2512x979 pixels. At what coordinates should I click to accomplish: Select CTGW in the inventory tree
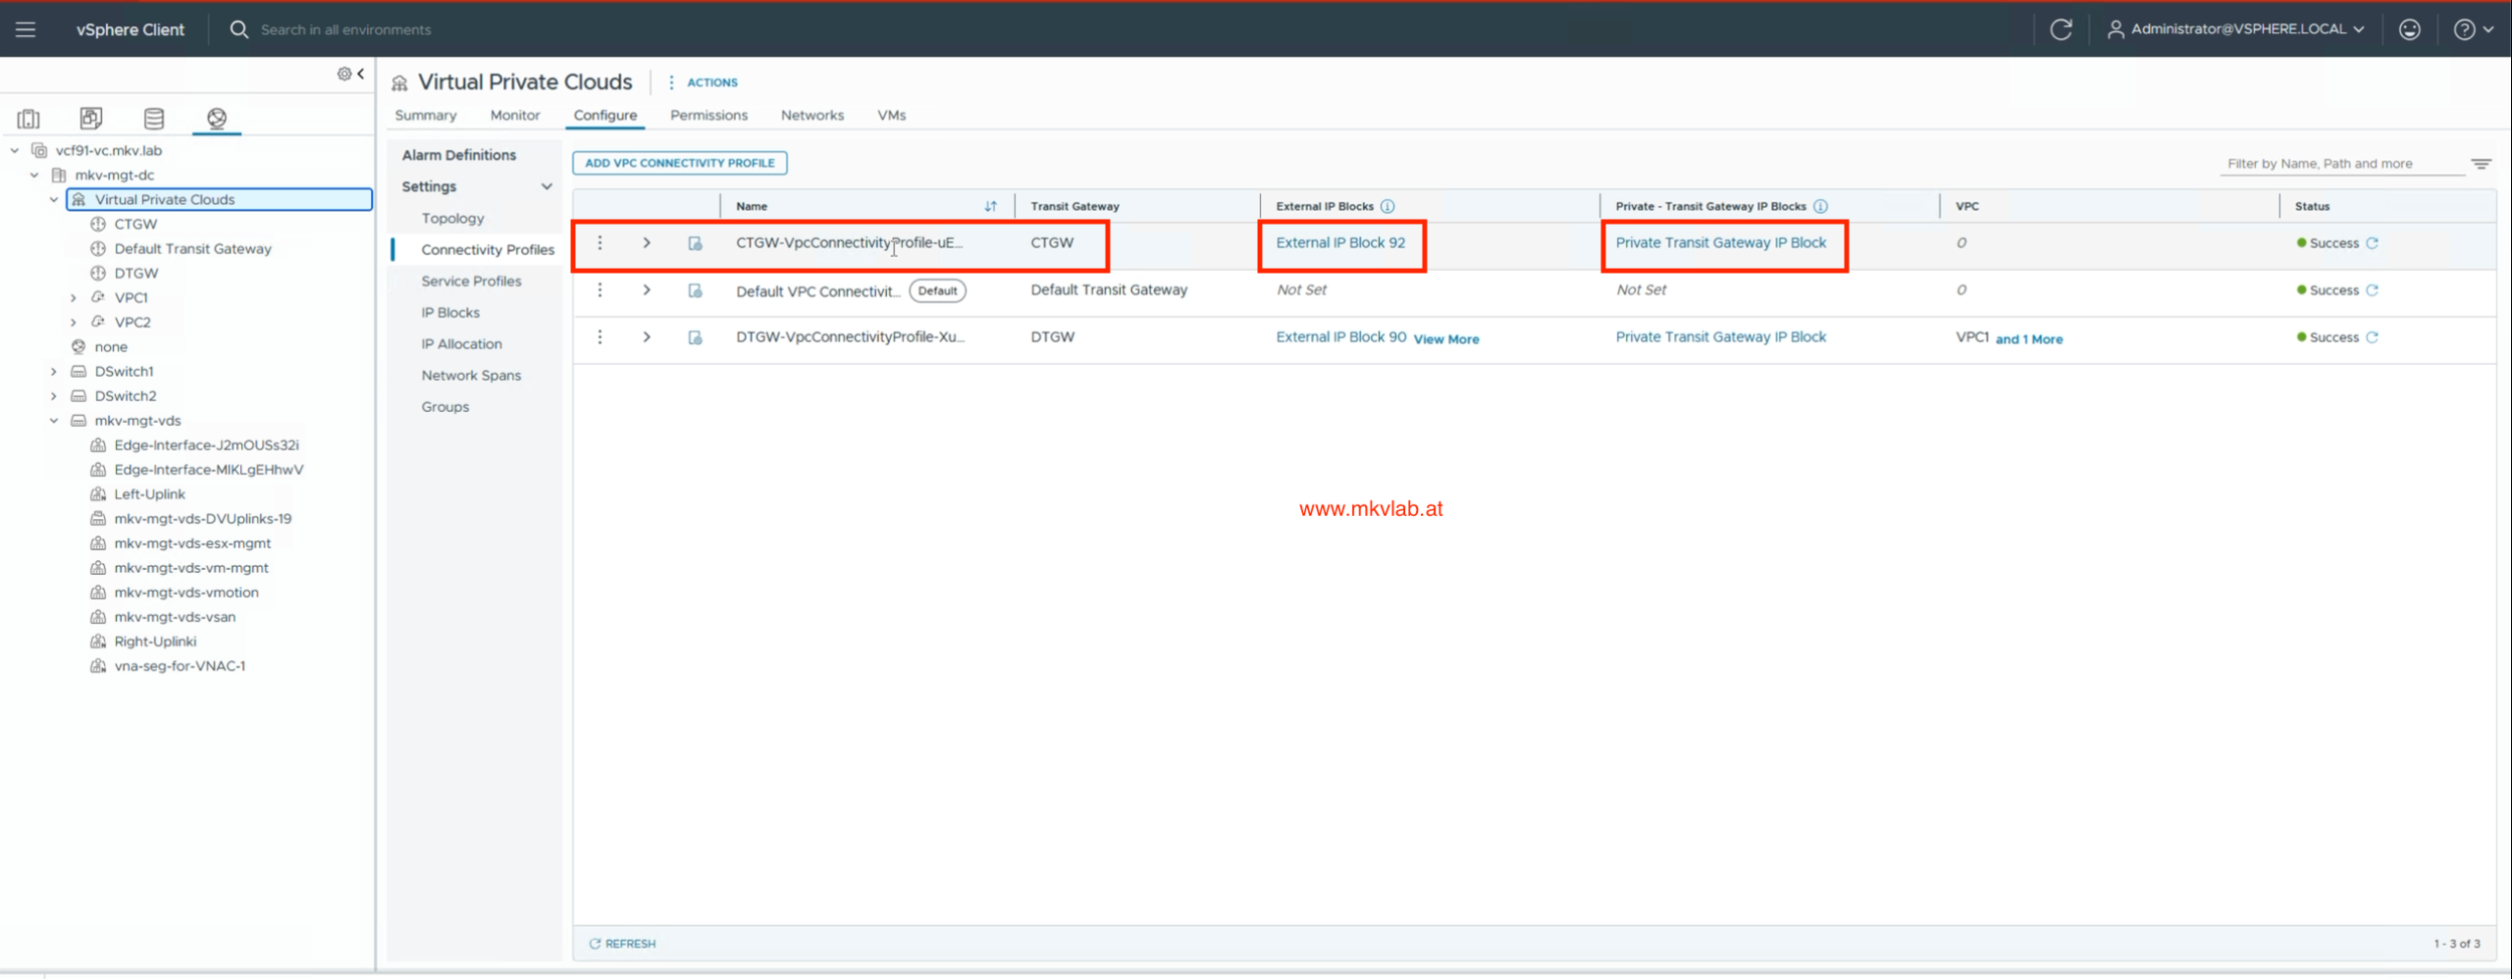click(135, 224)
